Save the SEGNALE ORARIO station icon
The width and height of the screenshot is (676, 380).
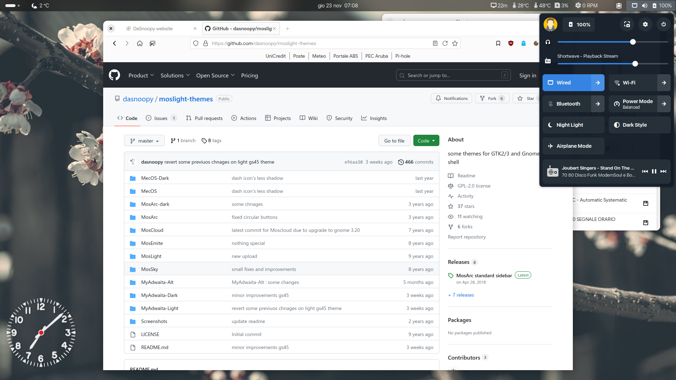[x=646, y=222]
